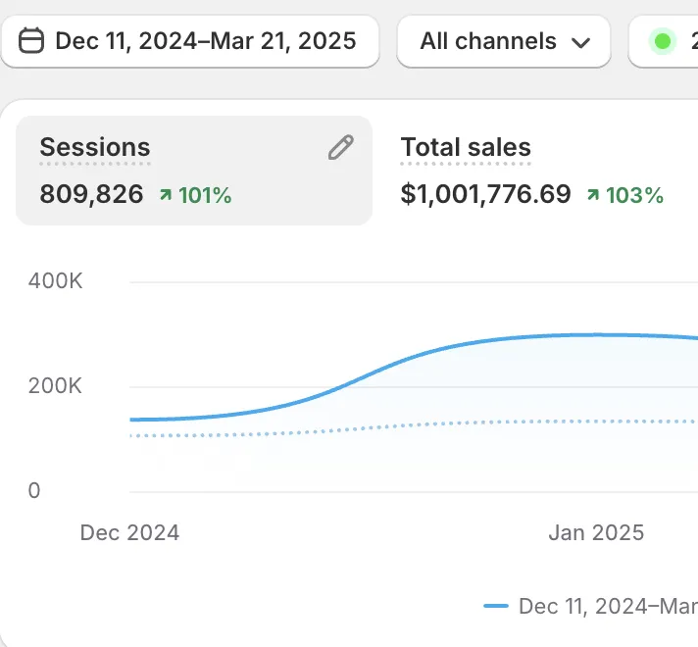Click the up arrow icon next to 101%
This screenshot has height=647, width=698.
(x=166, y=194)
